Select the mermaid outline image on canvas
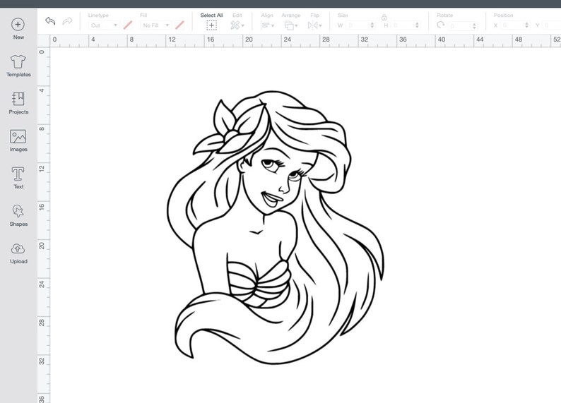Screen dimensions: 561x403 [276, 227]
